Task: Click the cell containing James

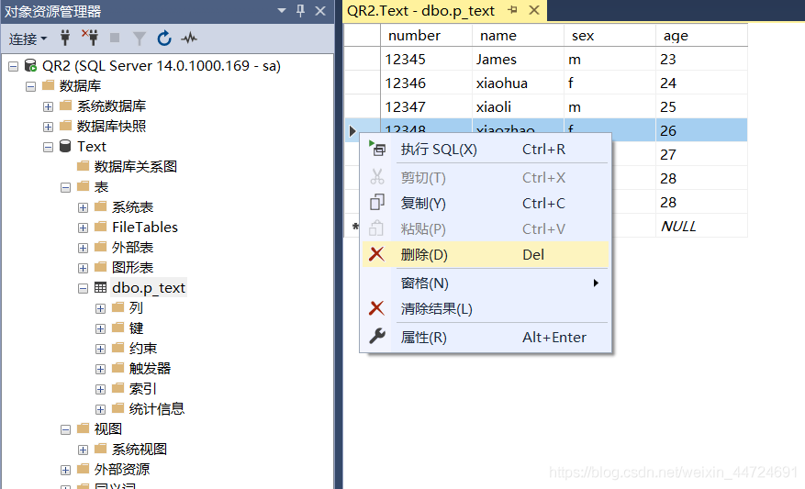Action: pyautogui.click(x=518, y=59)
